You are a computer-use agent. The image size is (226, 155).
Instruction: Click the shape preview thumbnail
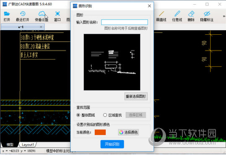click(112, 62)
